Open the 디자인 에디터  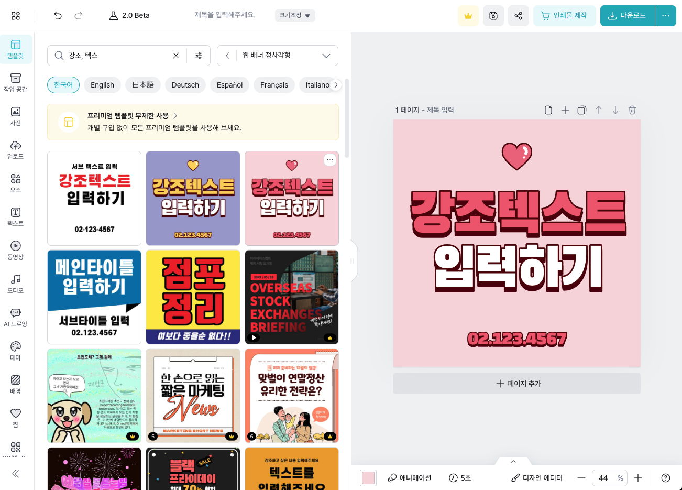click(537, 478)
